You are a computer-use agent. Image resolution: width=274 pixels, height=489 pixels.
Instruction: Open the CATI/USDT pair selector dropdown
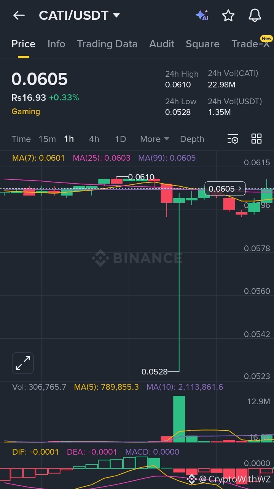(x=80, y=15)
